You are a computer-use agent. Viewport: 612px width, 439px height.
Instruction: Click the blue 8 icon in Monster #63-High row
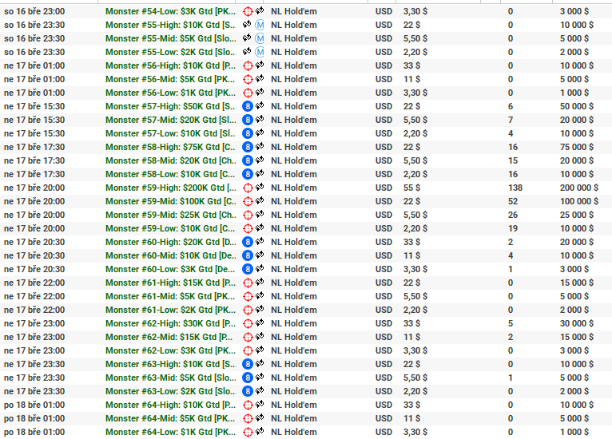click(248, 364)
